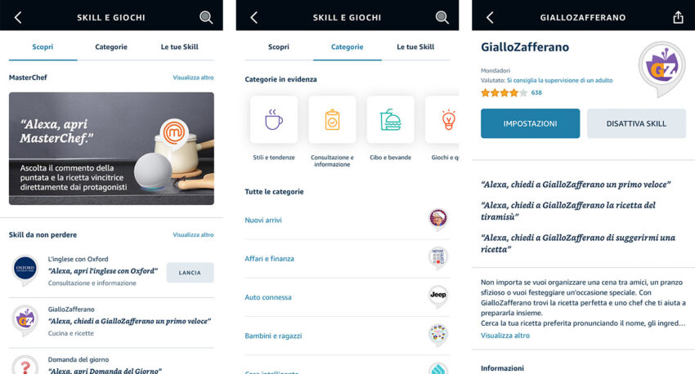The width and height of the screenshot is (695, 374).
Task: Expand description with Visualizza altro link
Action: pyautogui.click(x=505, y=336)
